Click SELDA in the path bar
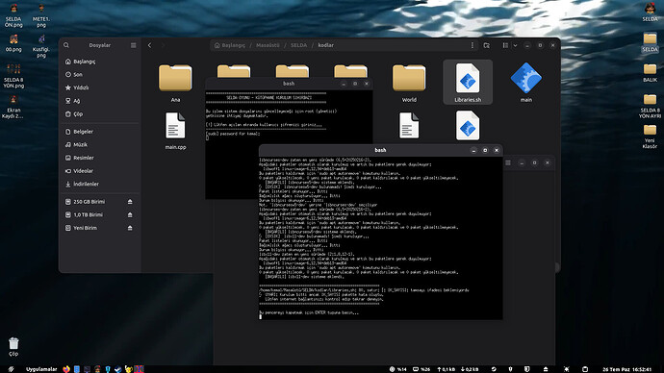 tap(298, 45)
